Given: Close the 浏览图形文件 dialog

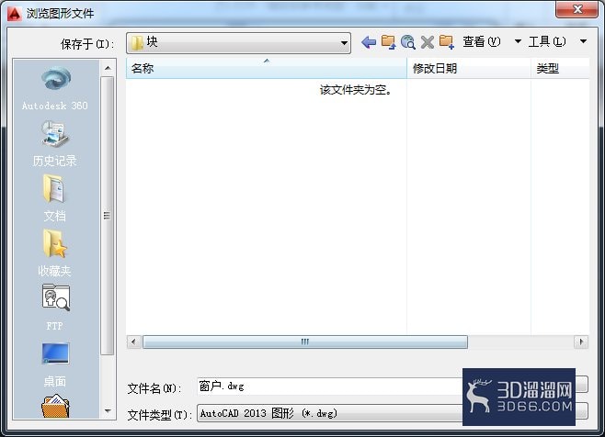Looking at the screenshot, I should point(577,9).
